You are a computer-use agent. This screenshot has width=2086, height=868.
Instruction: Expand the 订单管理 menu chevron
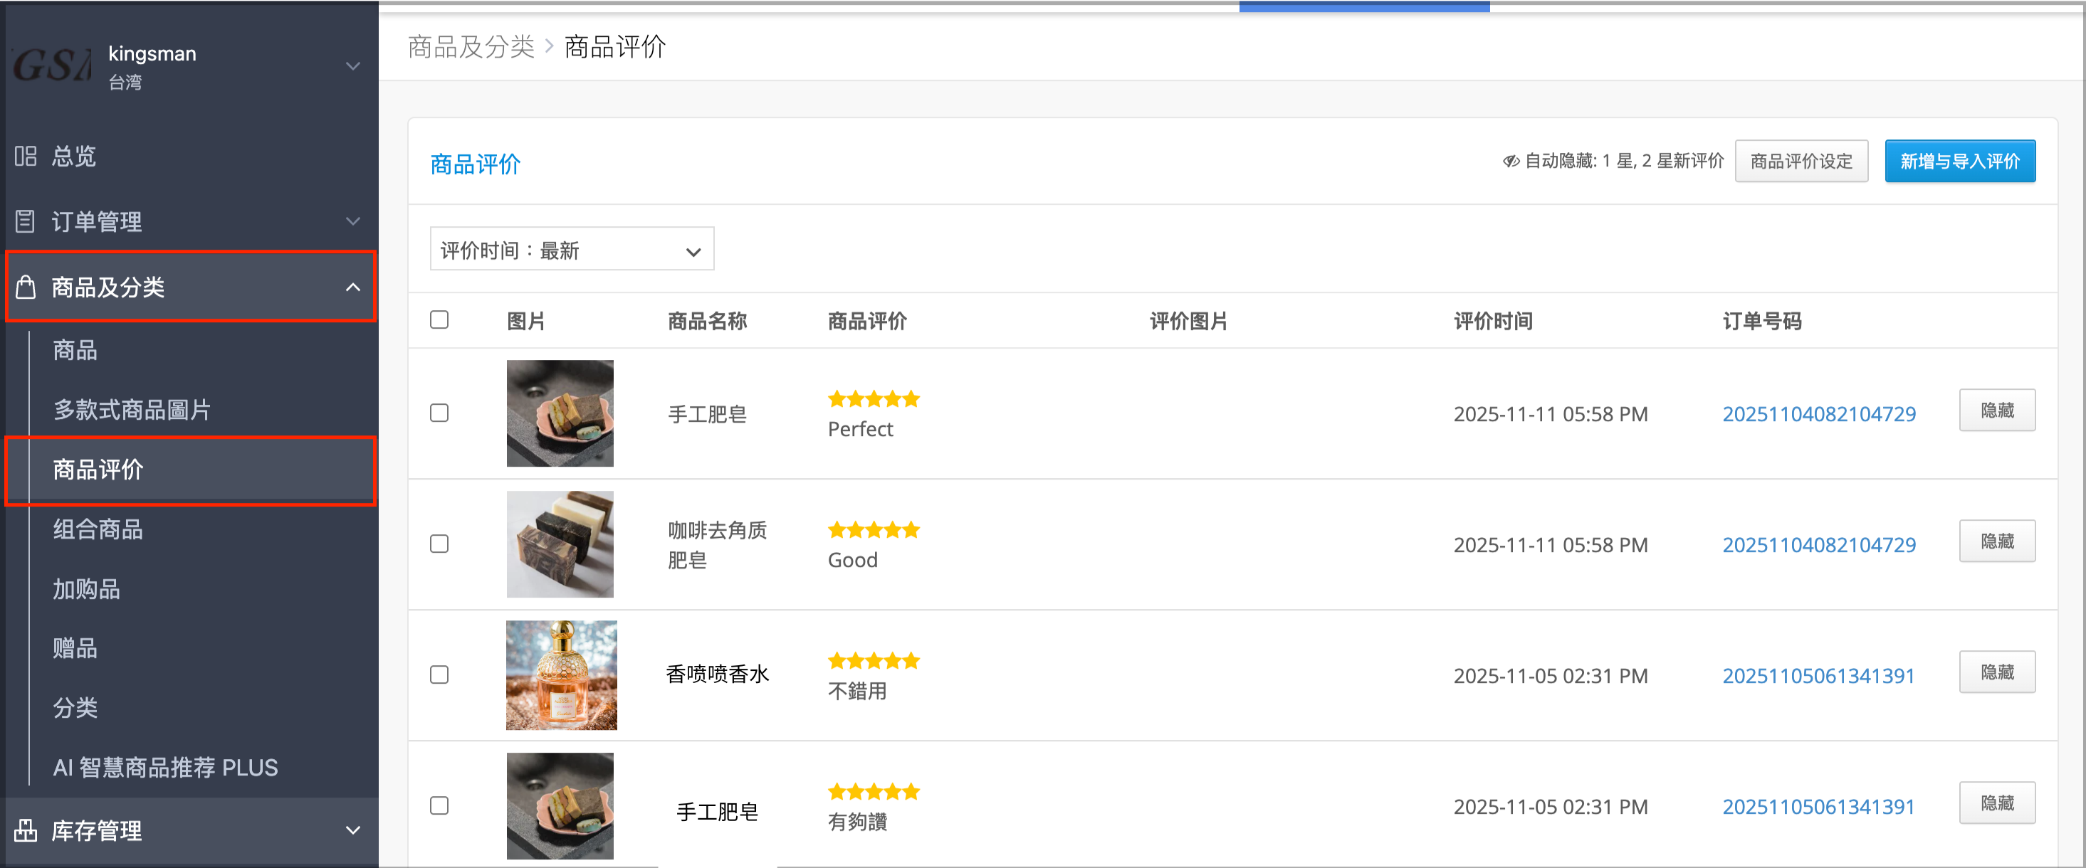click(x=353, y=221)
